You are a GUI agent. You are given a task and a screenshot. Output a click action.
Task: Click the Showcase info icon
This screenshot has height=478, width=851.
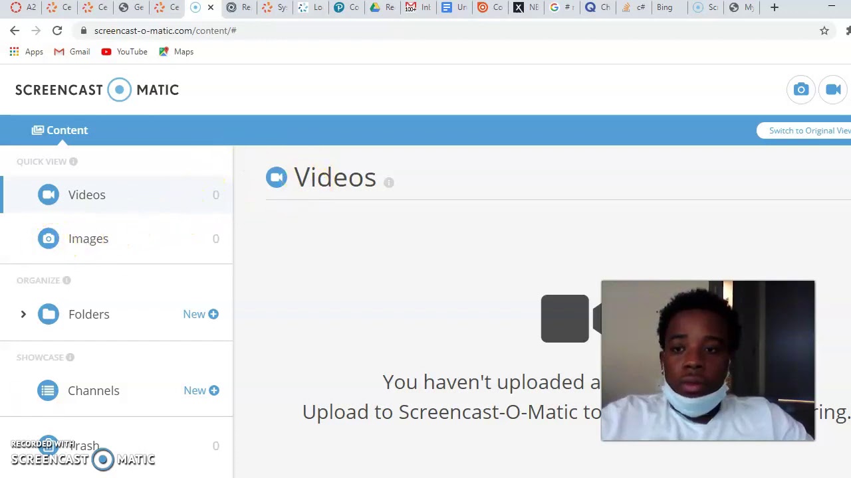[70, 357]
